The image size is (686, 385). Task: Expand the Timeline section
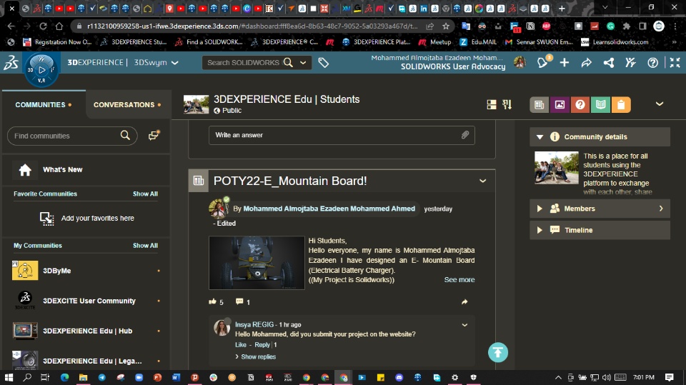click(540, 230)
